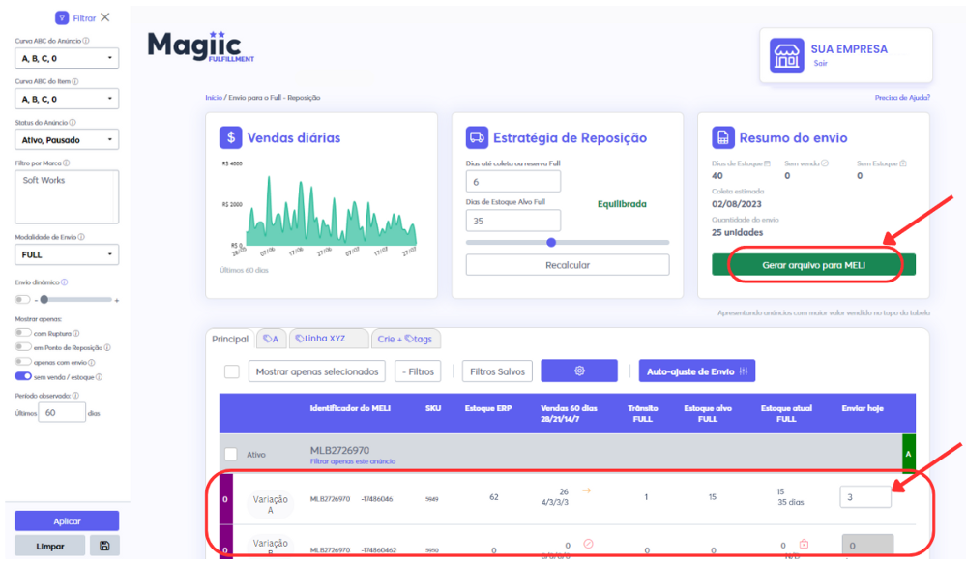Image resolution: width=966 pixels, height=564 pixels.
Task: Click Filtrar apenas este anúncio link
Action: (x=352, y=461)
